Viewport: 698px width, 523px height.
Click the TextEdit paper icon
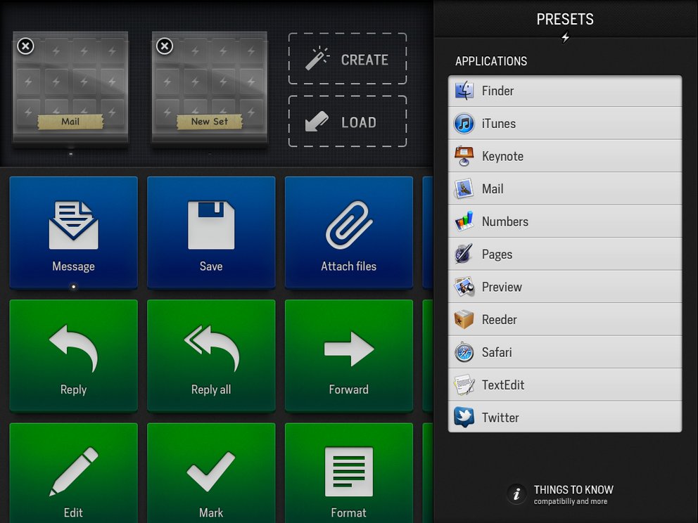(x=464, y=385)
